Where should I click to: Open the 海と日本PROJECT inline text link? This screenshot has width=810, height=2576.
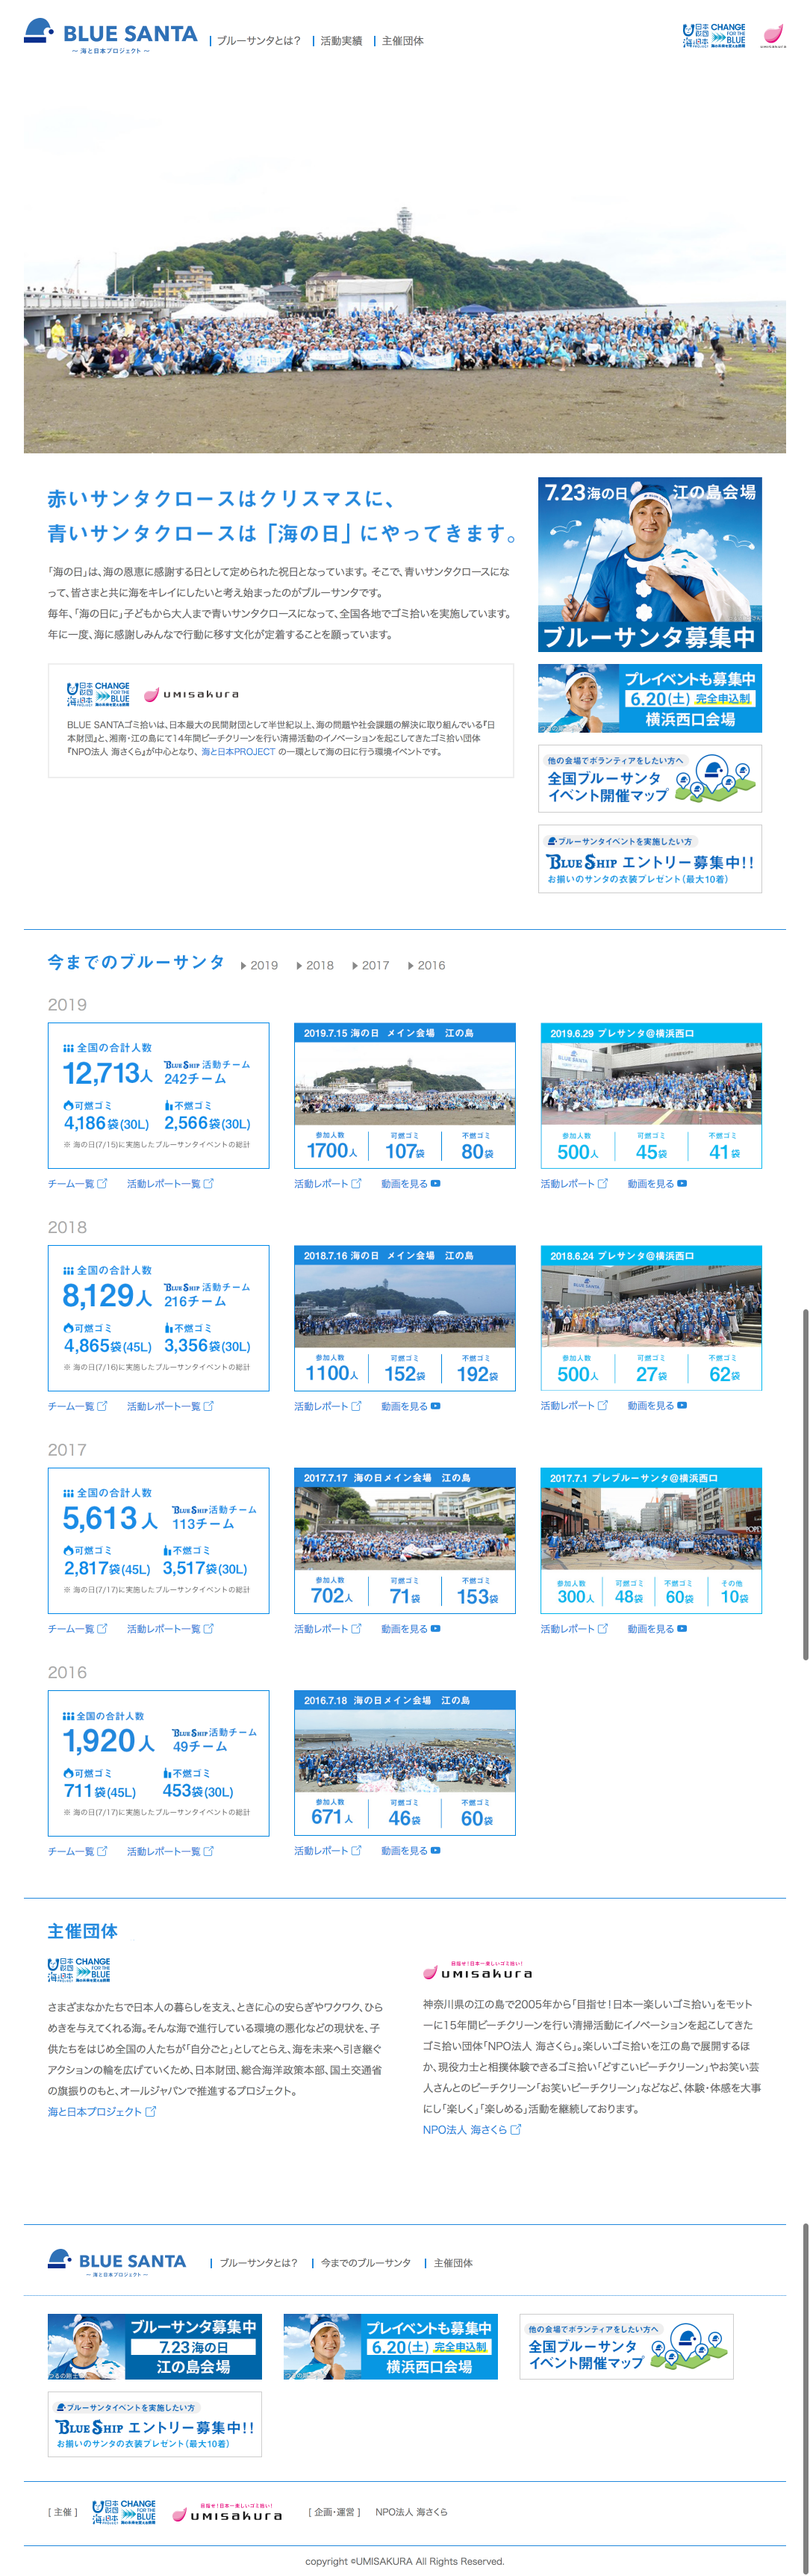point(238,752)
